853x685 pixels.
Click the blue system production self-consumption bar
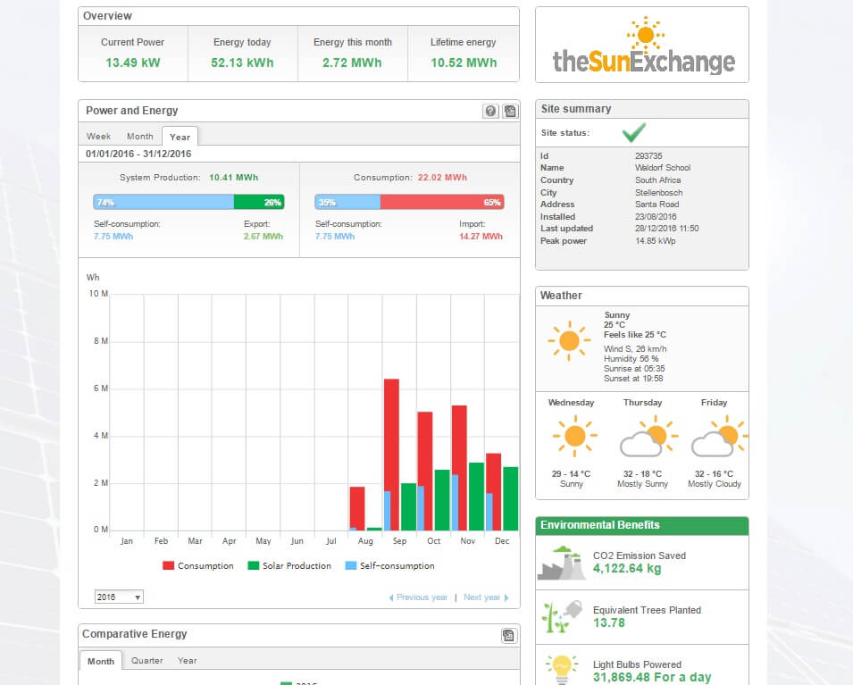click(163, 202)
